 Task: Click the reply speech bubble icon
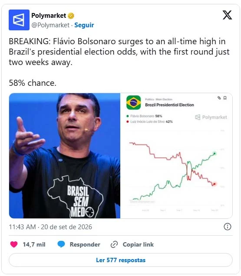click(61, 244)
